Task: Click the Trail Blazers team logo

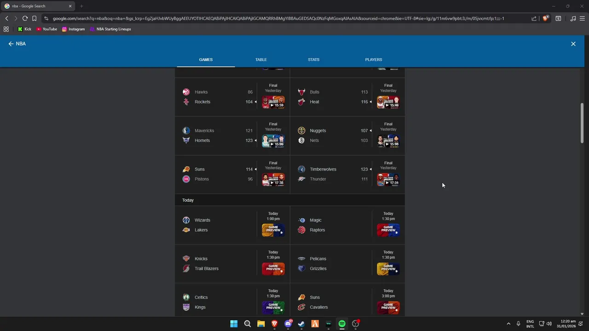Action: point(186,269)
